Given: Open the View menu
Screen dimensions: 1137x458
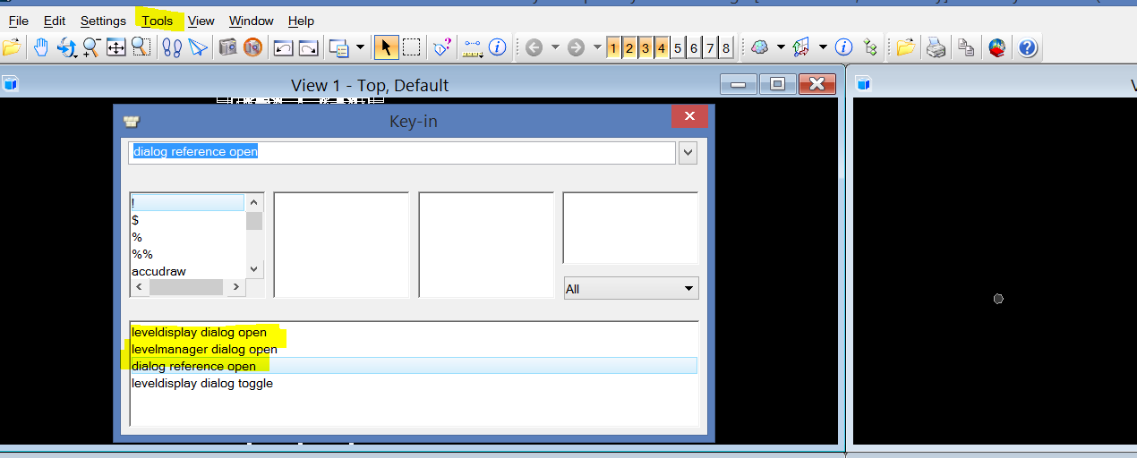Looking at the screenshot, I should tap(201, 21).
